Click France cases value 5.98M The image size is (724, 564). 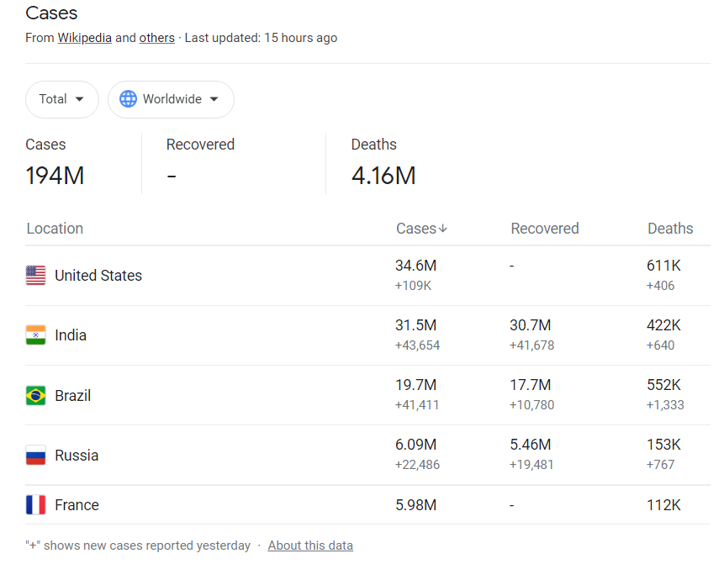(x=415, y=505)
